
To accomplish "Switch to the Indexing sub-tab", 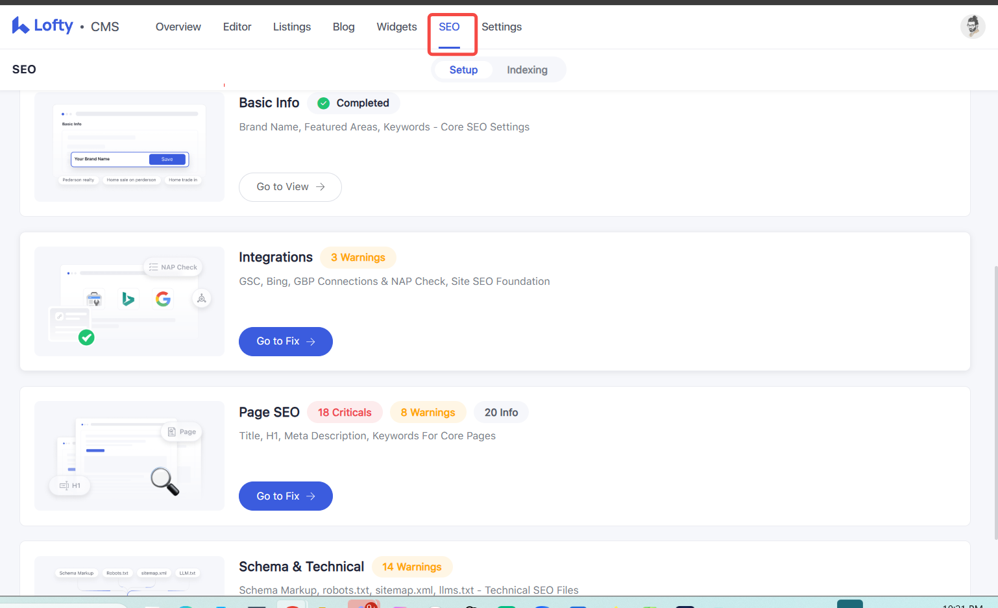I will pyautogui.click(x=527, y=69).
